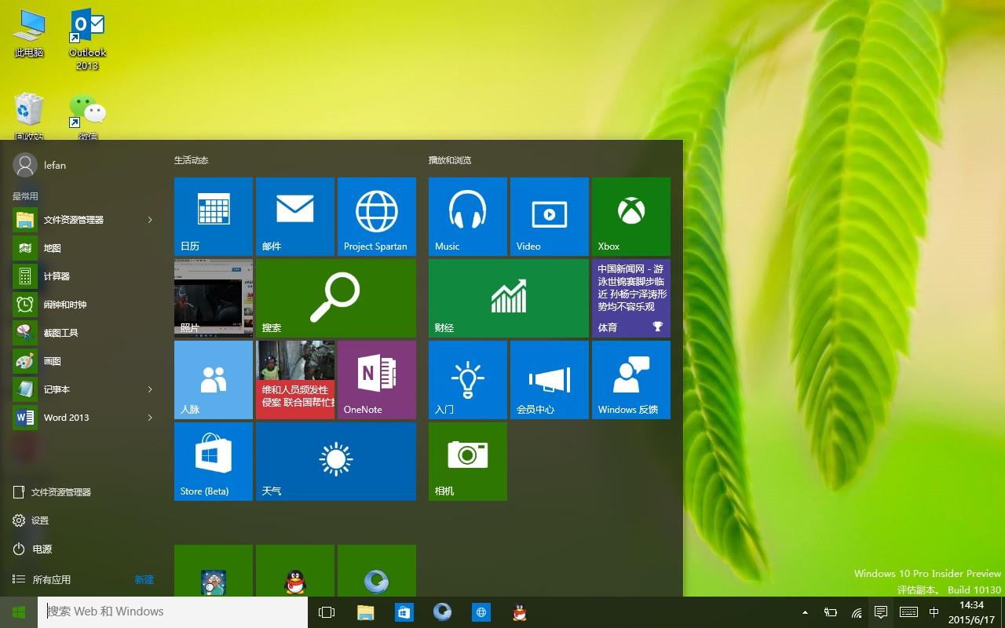Open the Windows Store from the taskbar
Screen dimensions: 1005x628
(x=404, y=612)
